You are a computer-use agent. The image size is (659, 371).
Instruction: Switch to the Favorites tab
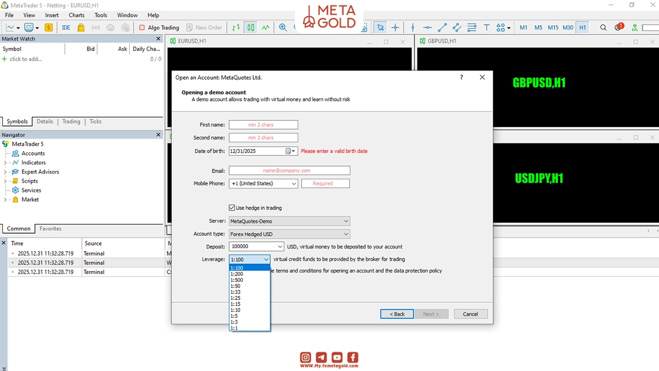tap(51, 229)
